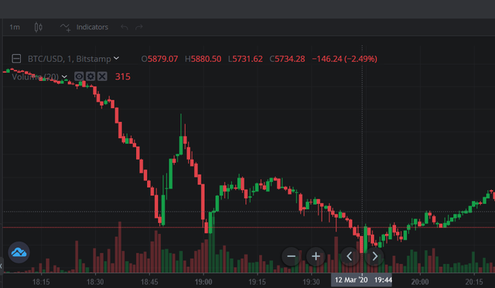Open the 1m timeframe selector
This screenshot has width=495, height=288.
[15, 27]
